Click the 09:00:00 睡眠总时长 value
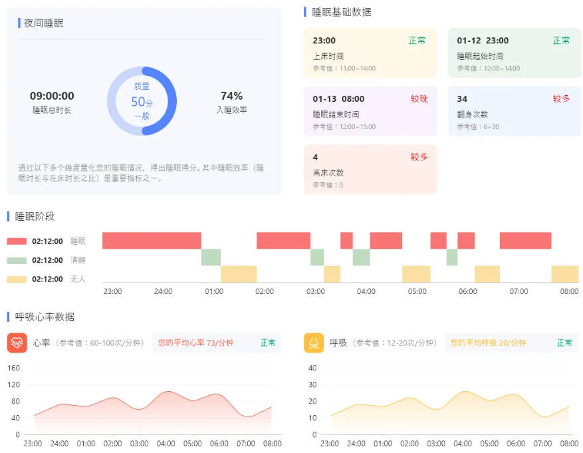 [52, 96]
